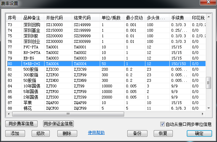This screenshot has height=142, width=217.
Task: Select the 深圳基金 row
Action: tap(106, 30)
